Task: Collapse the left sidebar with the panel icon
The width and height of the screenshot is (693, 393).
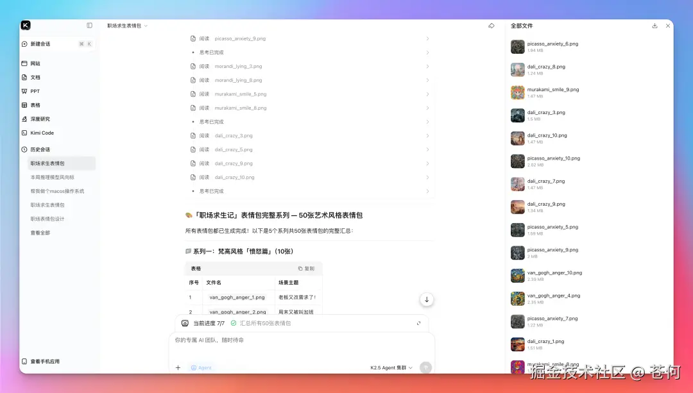Action: [89, 25]
